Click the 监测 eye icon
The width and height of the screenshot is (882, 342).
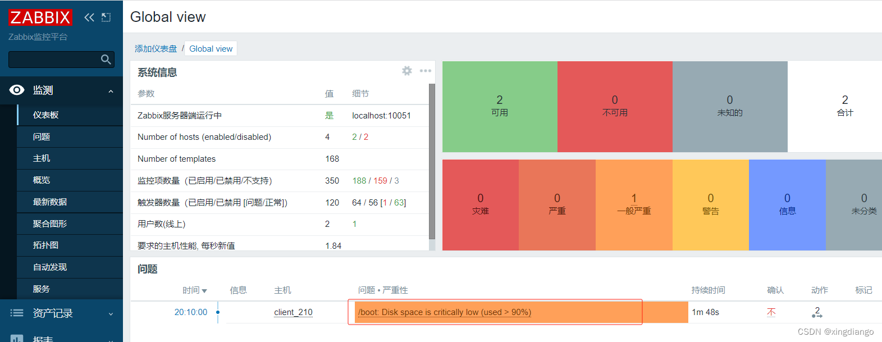[x=17, y=90]
